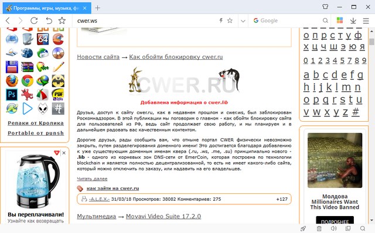Click the skin shirt icon in title bar
The height and width of the screenshot is (233, 375).
point(325,6)
